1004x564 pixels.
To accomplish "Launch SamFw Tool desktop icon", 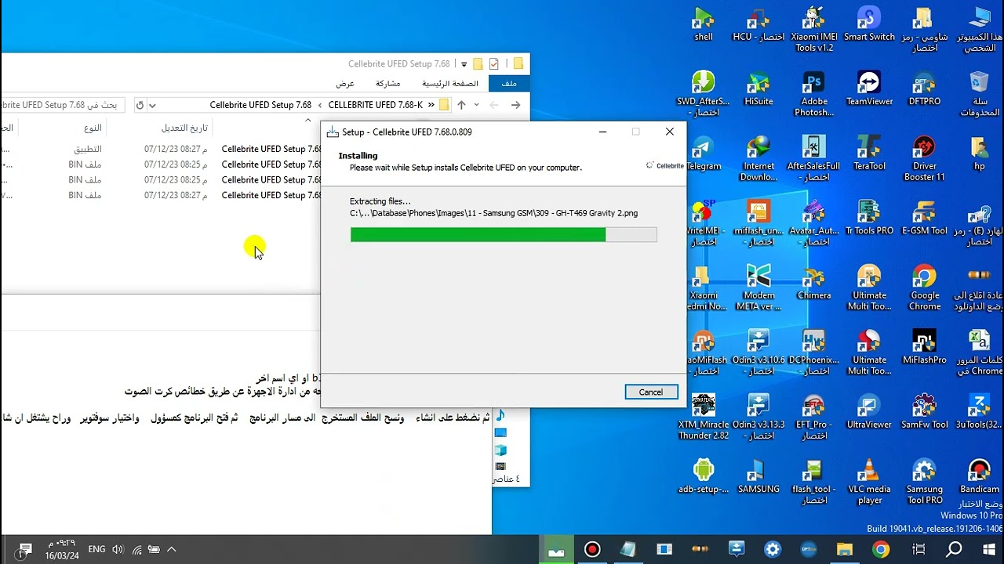I will pos(925,413).
